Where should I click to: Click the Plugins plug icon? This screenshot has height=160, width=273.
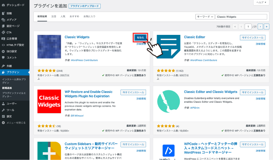click(x=3, y=72)
